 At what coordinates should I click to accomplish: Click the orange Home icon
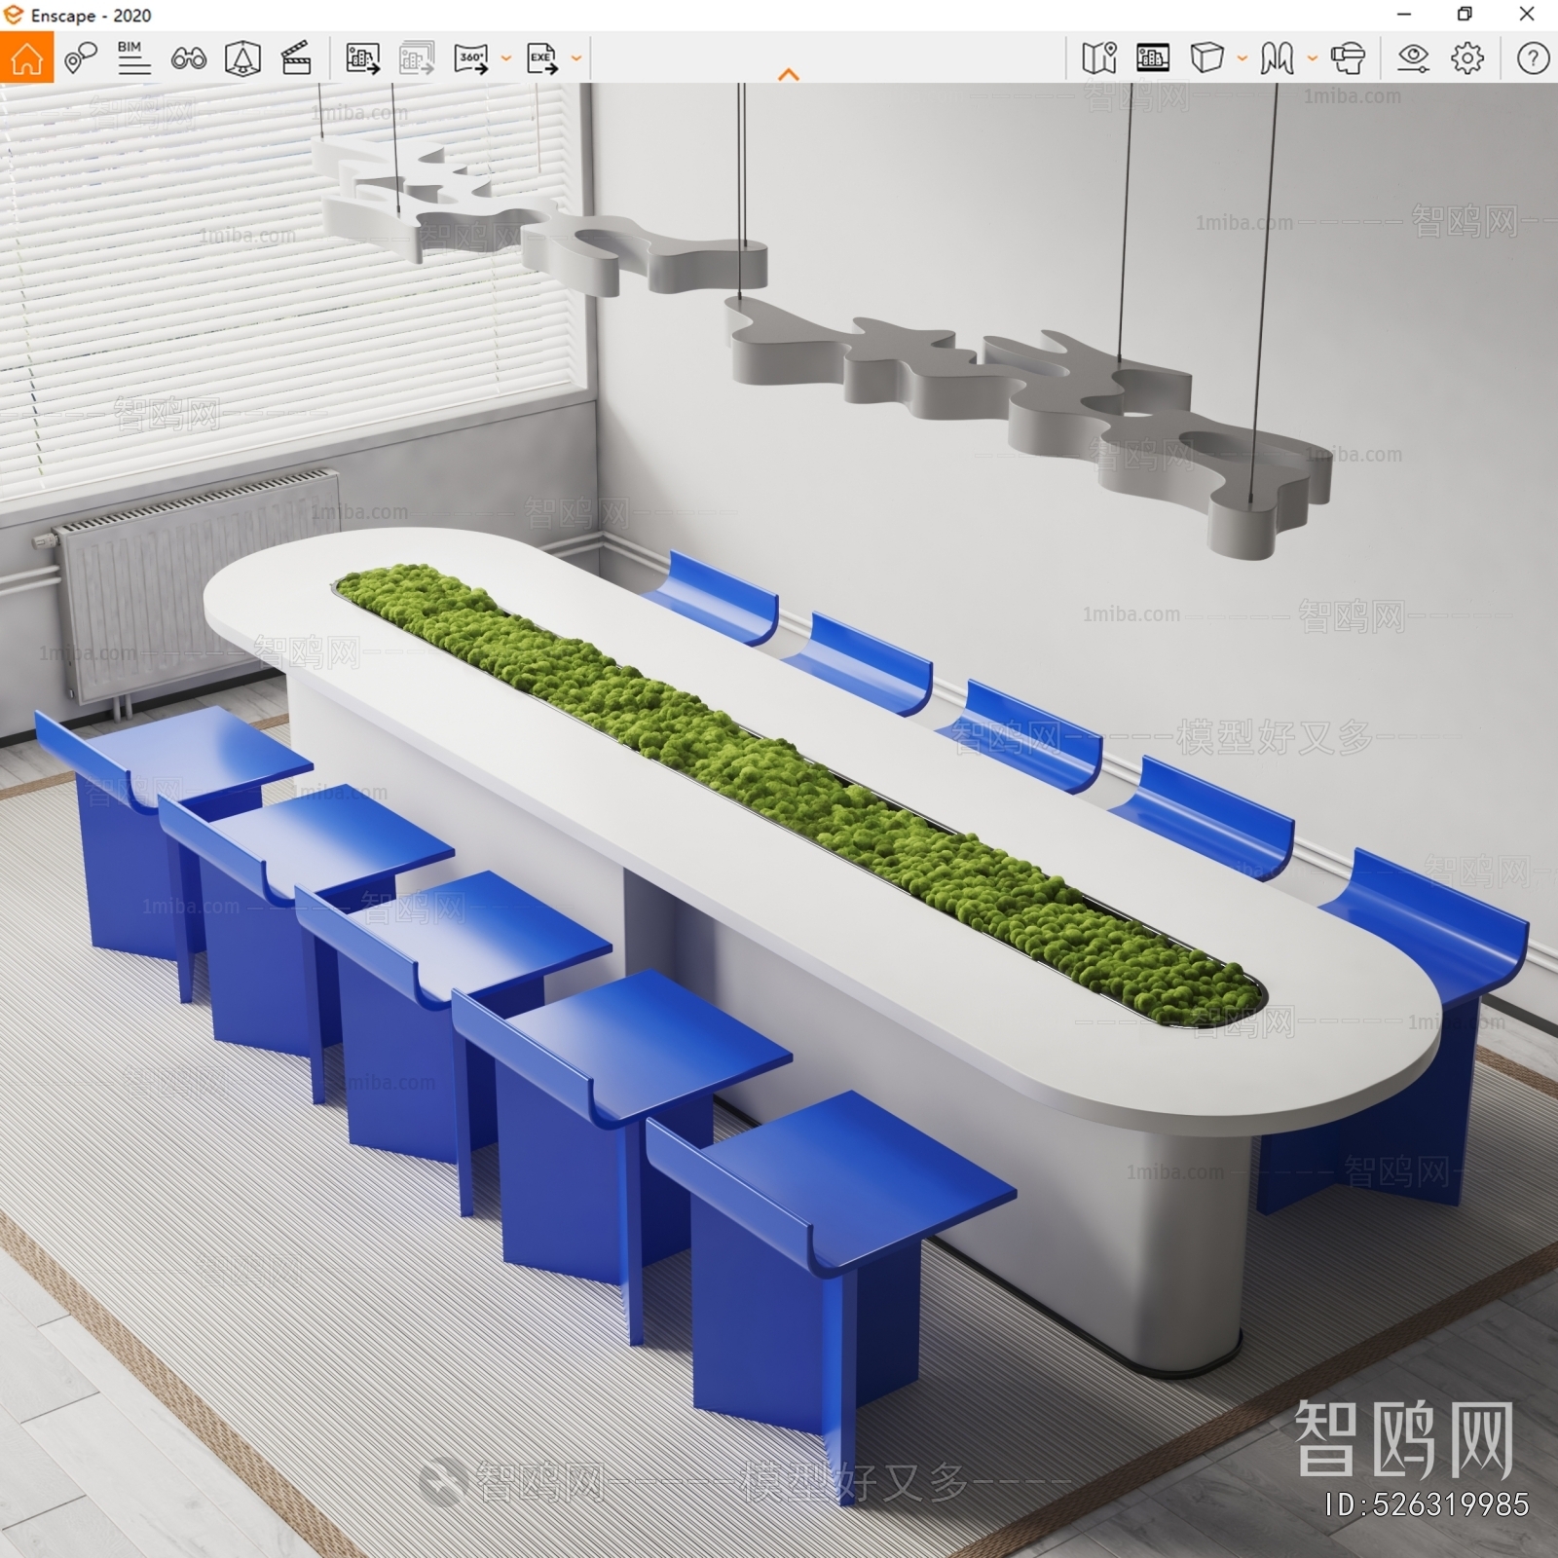click(26, 57)
